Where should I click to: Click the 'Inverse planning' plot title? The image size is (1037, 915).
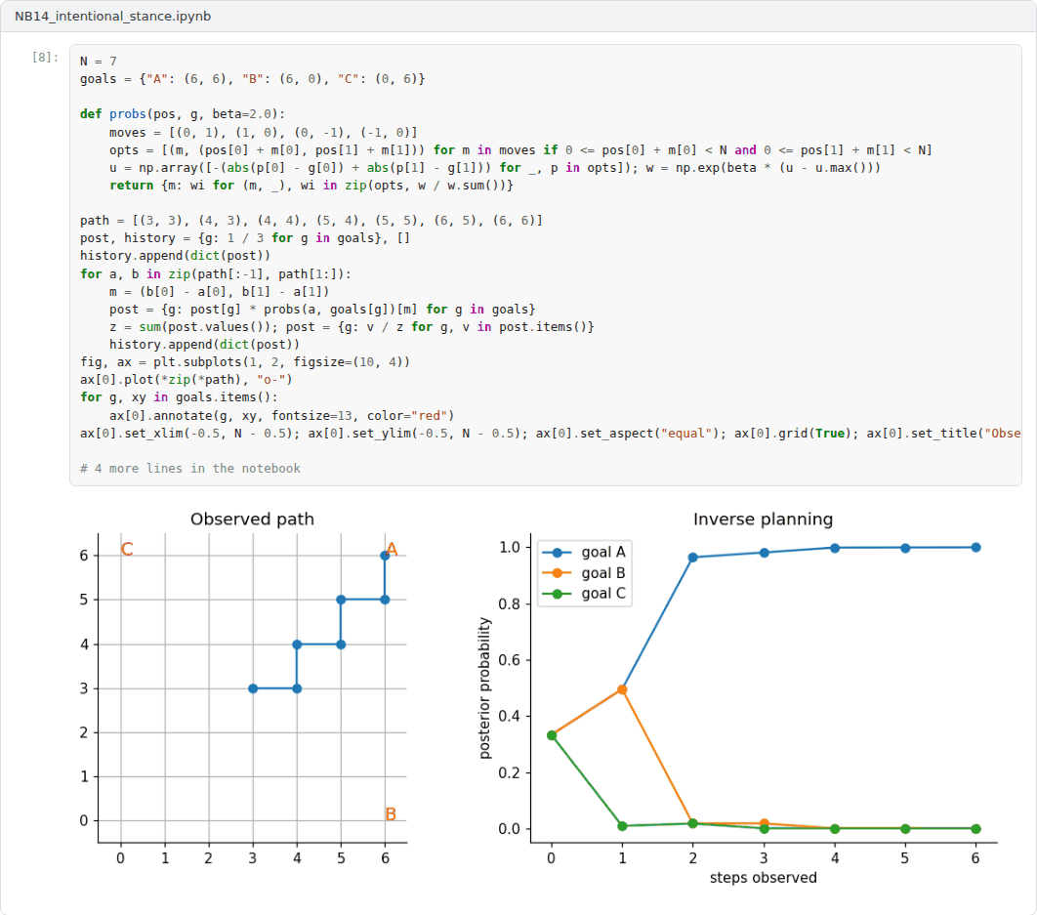764,520
